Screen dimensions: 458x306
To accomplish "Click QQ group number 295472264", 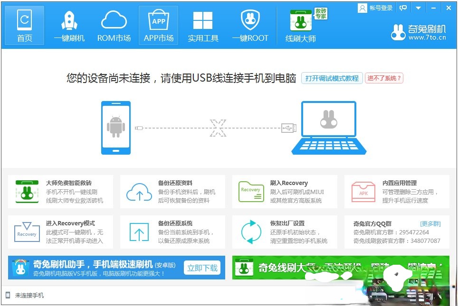I will click(x=414, y=232).
